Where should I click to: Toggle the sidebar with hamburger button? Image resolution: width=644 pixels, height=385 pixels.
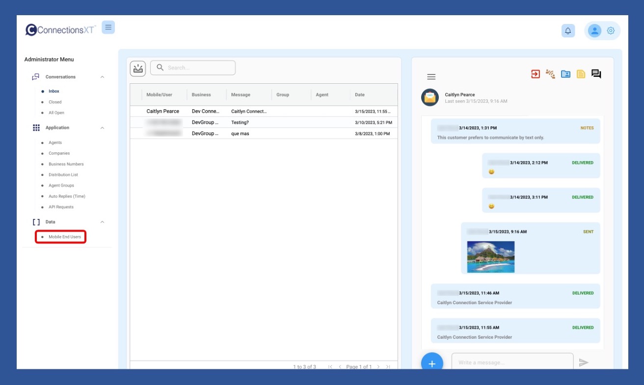pyautogui.click(x=108, y=27)
